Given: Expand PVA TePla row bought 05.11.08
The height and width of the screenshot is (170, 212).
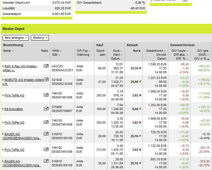Looking at the screenshot, I should (3, 150).
